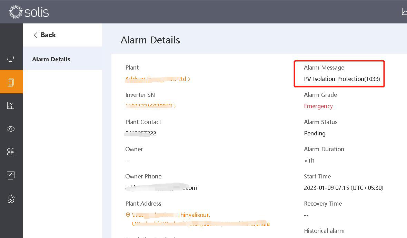The height and width of the screenshot is (238, 407).
Task: Click the back chevron arrow
Action: pyautogui.click(x=36, y=35)
